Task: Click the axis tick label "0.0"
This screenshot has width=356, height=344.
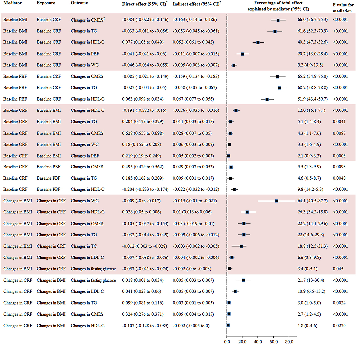Action: [x=227, y=342]
